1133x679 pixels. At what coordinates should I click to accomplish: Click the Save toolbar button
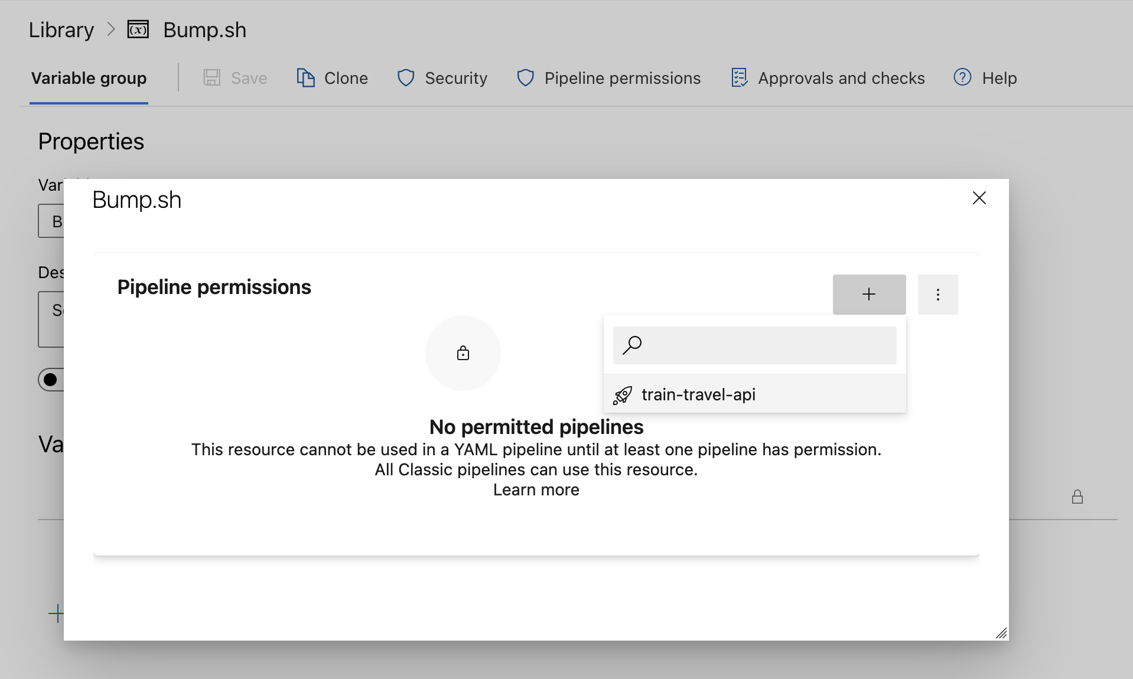pyautogui.click(x=235, y=78)
